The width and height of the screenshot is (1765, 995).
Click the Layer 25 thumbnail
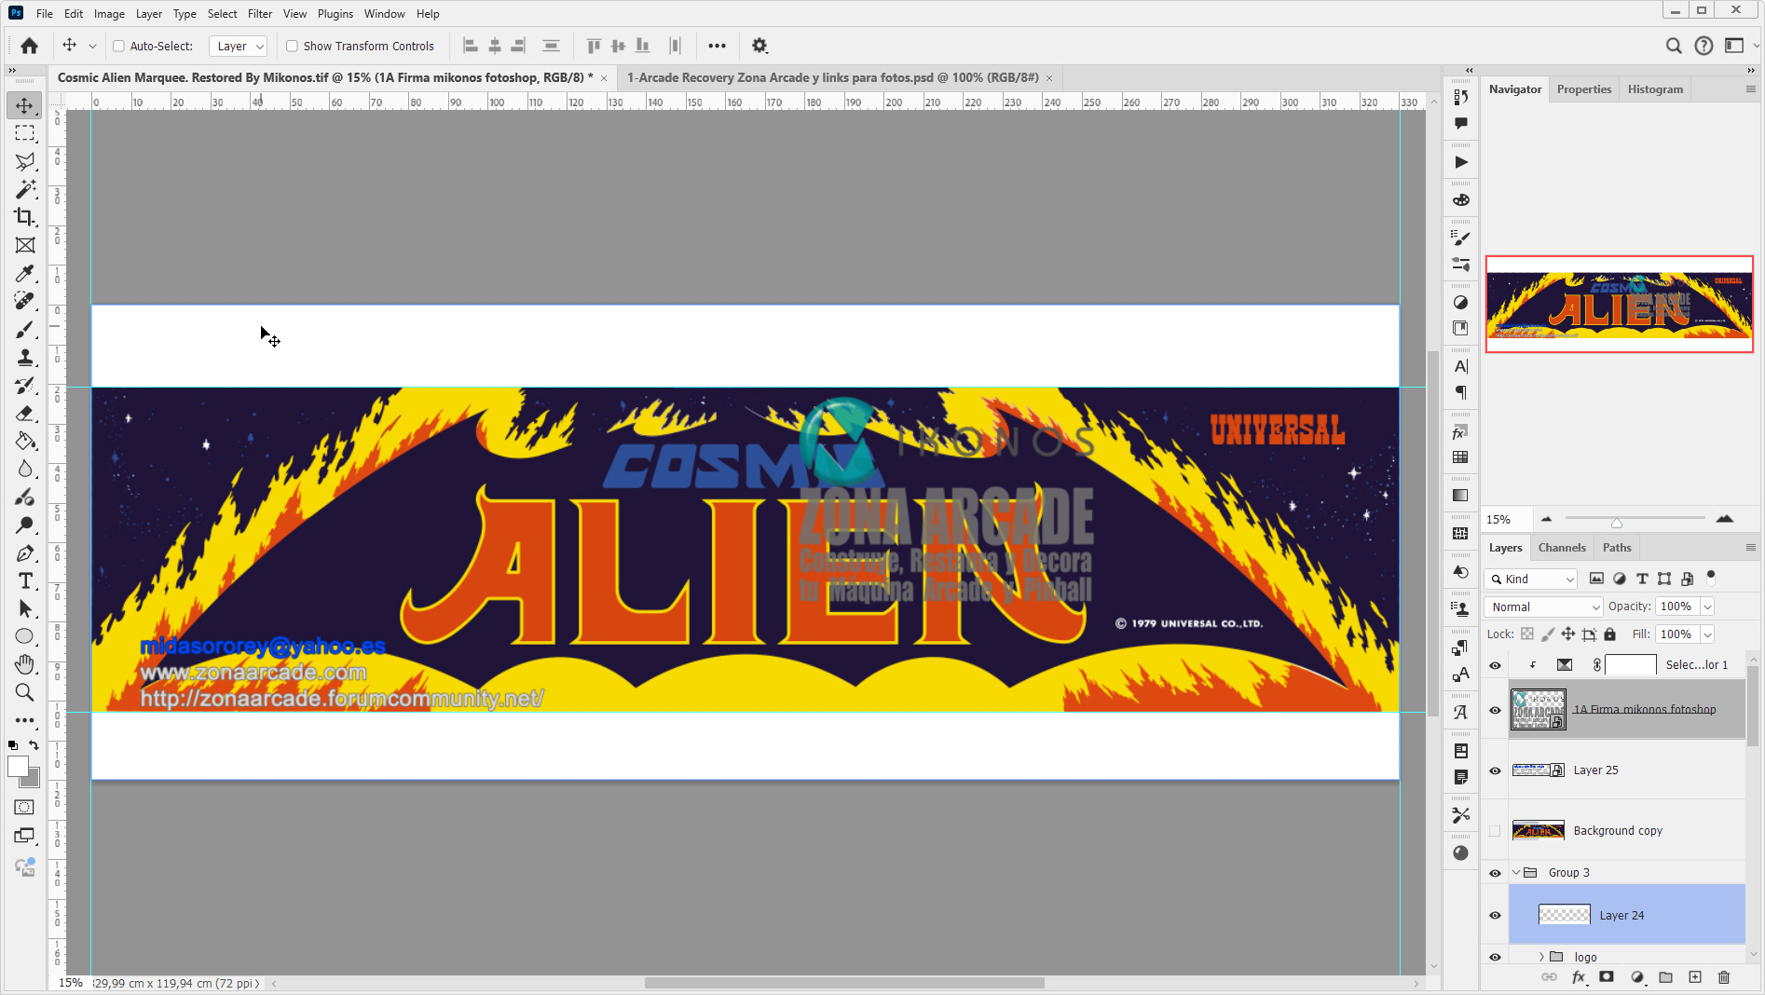pyautogui.click(x=1533, y=770)
